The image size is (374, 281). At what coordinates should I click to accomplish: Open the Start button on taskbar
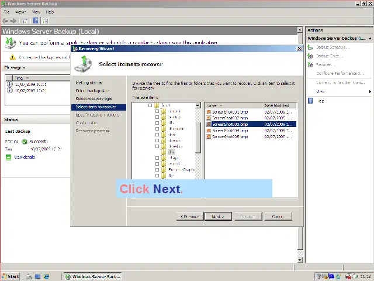(x=11, y=276)
